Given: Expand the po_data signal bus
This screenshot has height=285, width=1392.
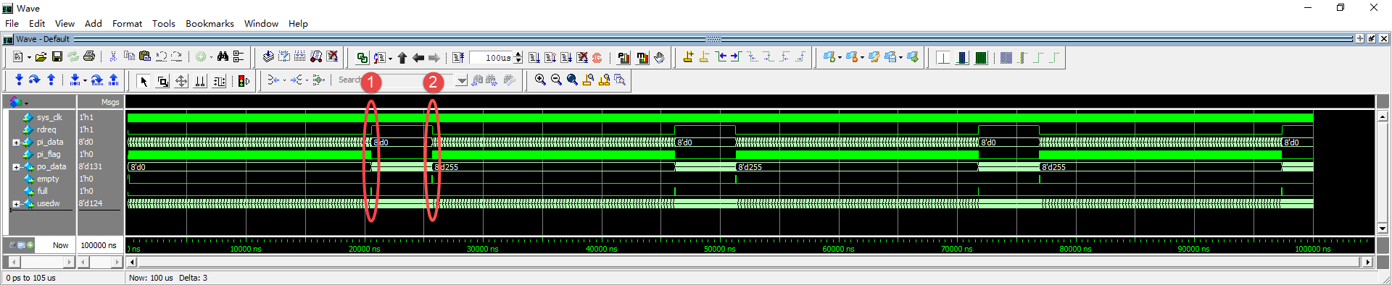Looking at the screenshot, I should pyautogui.click(x=16, y=167).
